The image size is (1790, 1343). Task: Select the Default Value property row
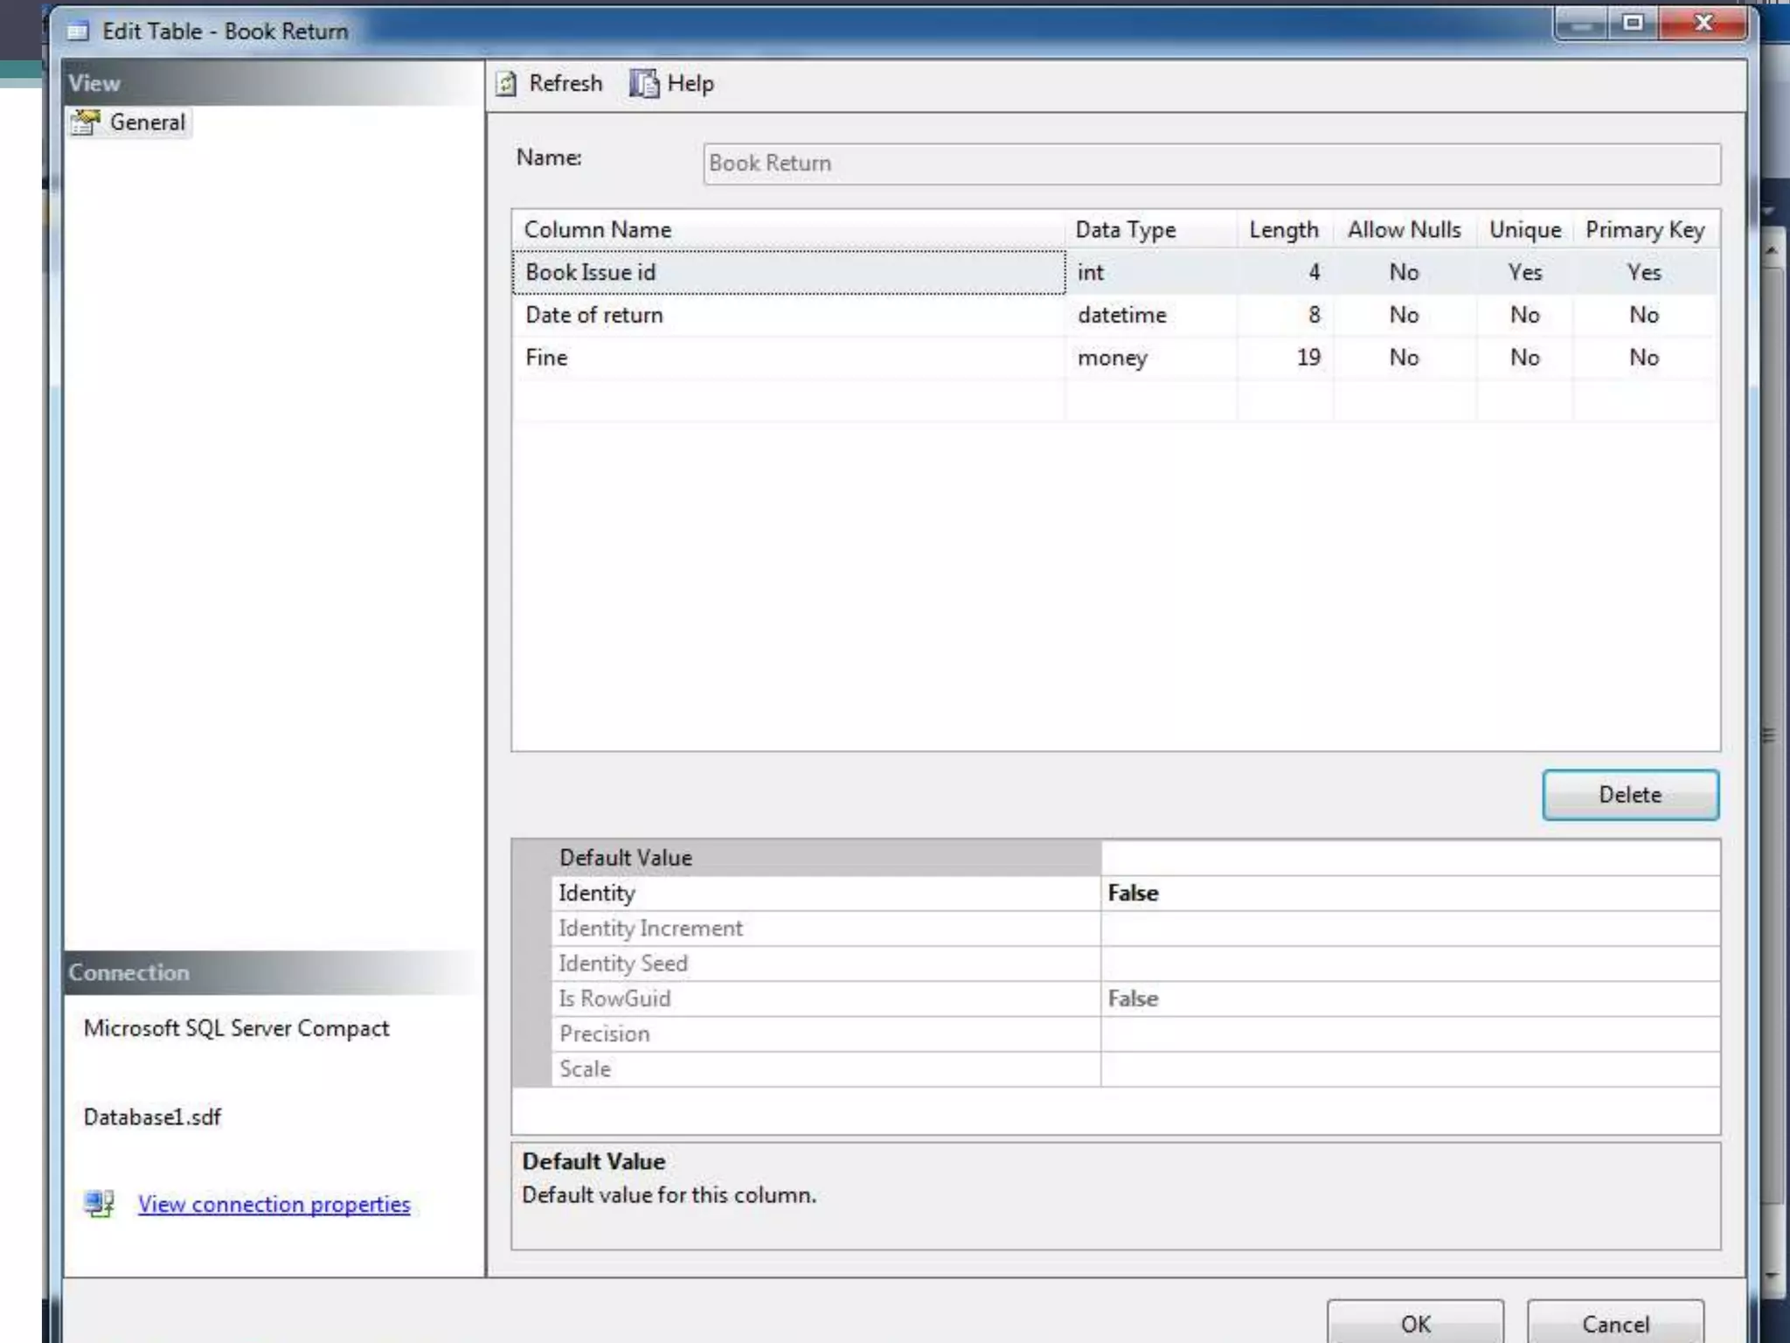tap(826, 858)
